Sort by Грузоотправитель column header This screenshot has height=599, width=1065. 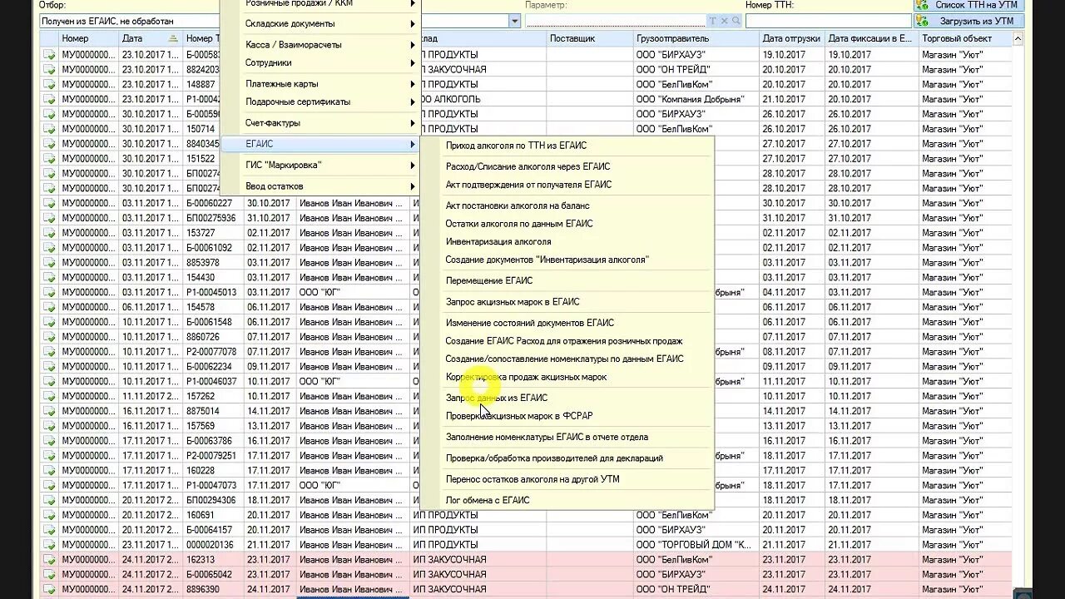pyautogui.click(x=696, y=39)
